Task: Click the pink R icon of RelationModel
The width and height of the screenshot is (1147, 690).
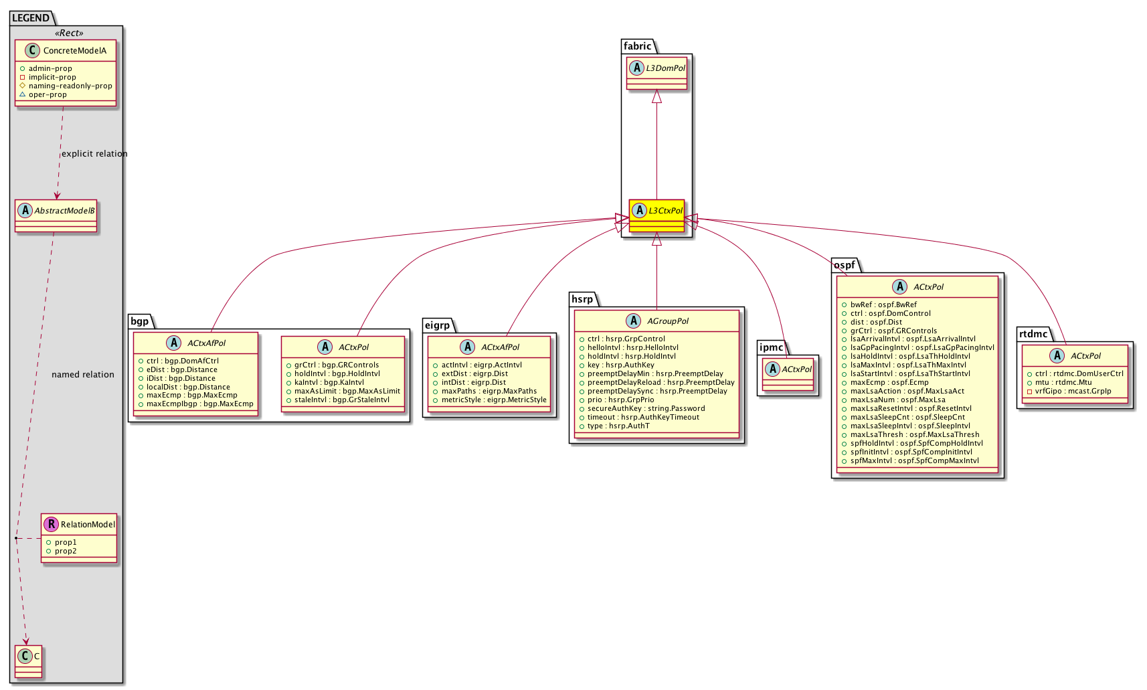Action: 51,525
